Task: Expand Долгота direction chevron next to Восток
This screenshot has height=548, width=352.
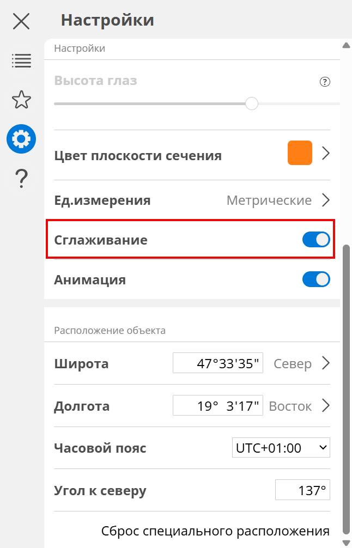Action: tap(326, 406)
